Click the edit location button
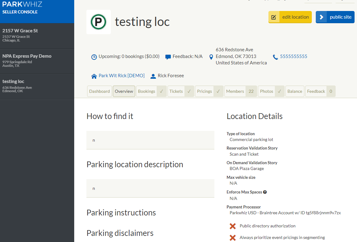Image resolution: width=357 pixels, height=242 pixels. [x=290, y=17]
